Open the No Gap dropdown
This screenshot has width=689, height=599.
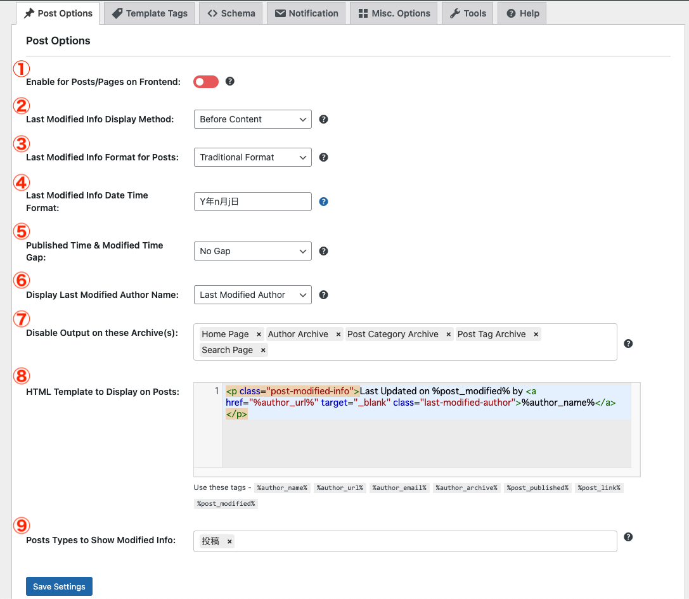[252, 251]
